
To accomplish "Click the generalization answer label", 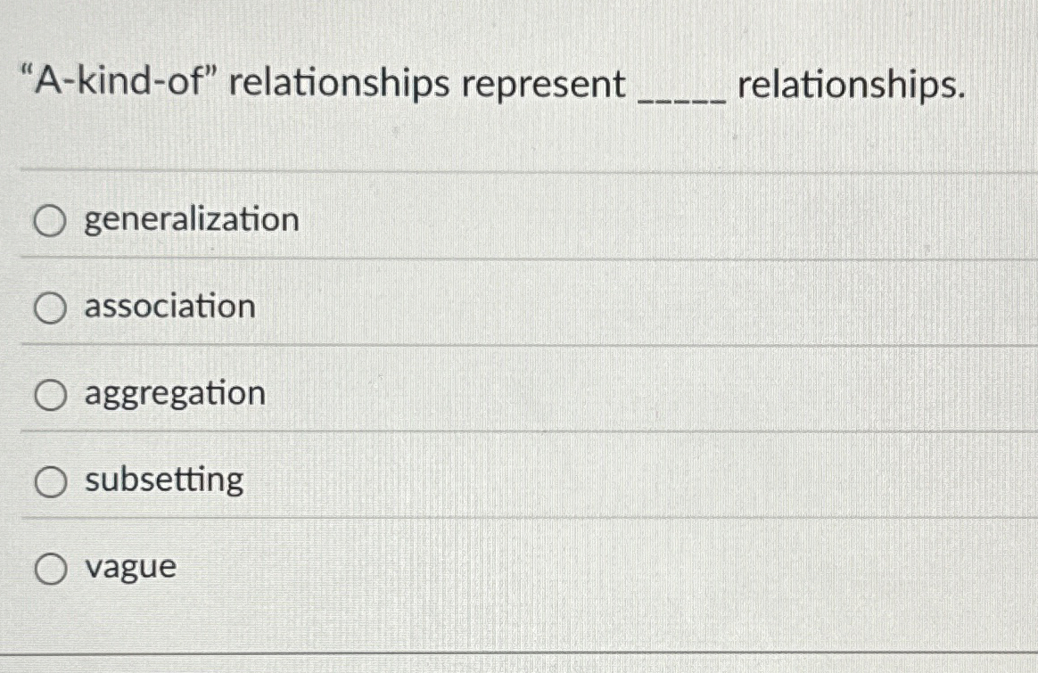I will (x=190, y=220).
